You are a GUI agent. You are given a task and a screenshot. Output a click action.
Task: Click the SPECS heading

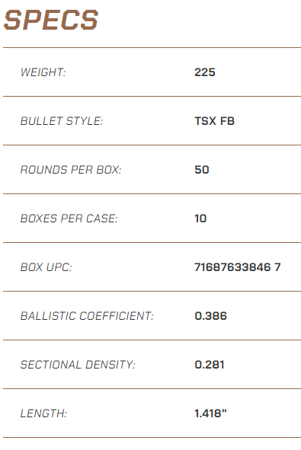(x=51, y=20)
